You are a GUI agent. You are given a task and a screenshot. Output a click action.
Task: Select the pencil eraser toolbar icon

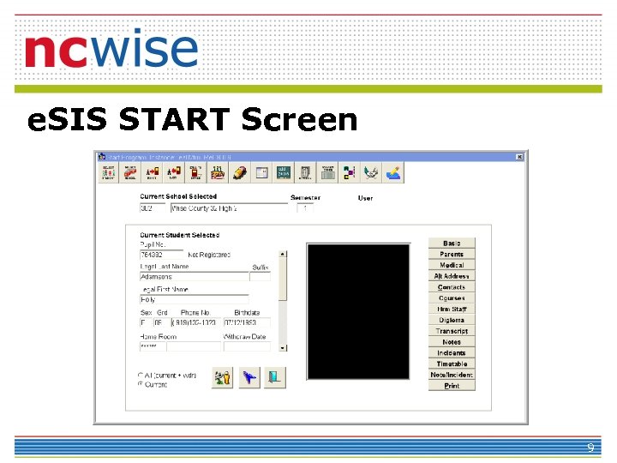tap(240, 173)
